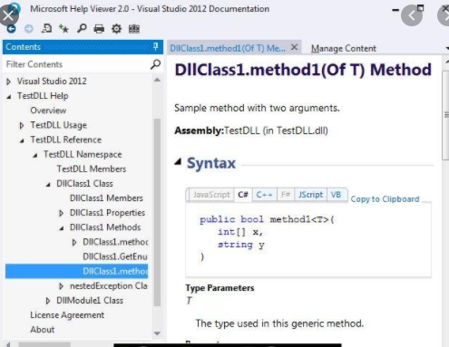Collapse the Syntax section
The width and height of the screenshot is (449, 347).
click(x=179, y=162)
